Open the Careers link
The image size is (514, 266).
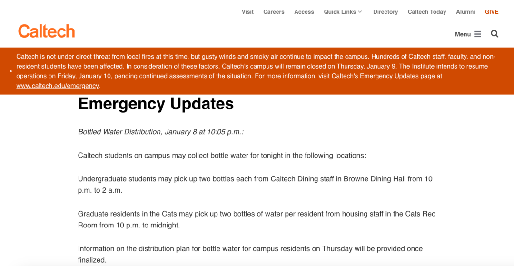click(274, 12)
